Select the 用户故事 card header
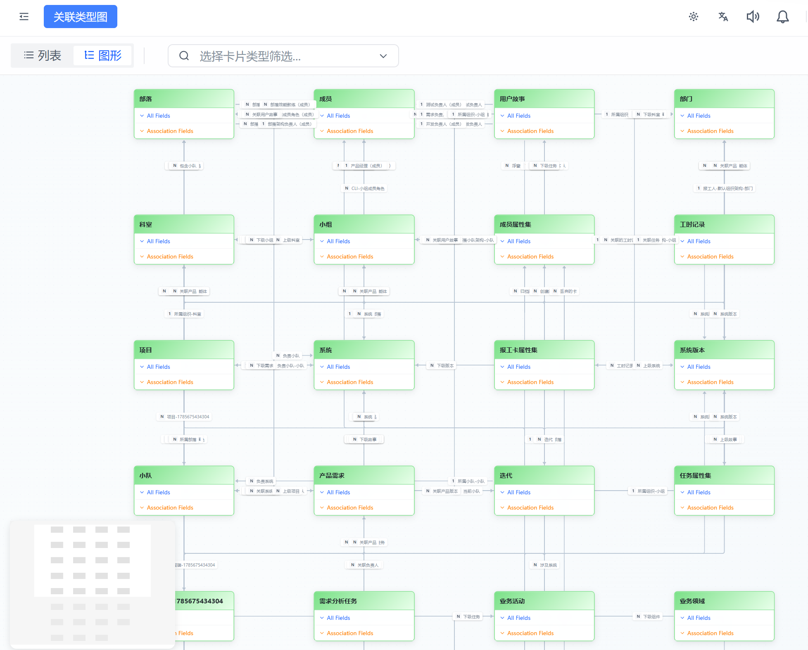The width and height of the screenshot is (808, 650). (544, 99)
